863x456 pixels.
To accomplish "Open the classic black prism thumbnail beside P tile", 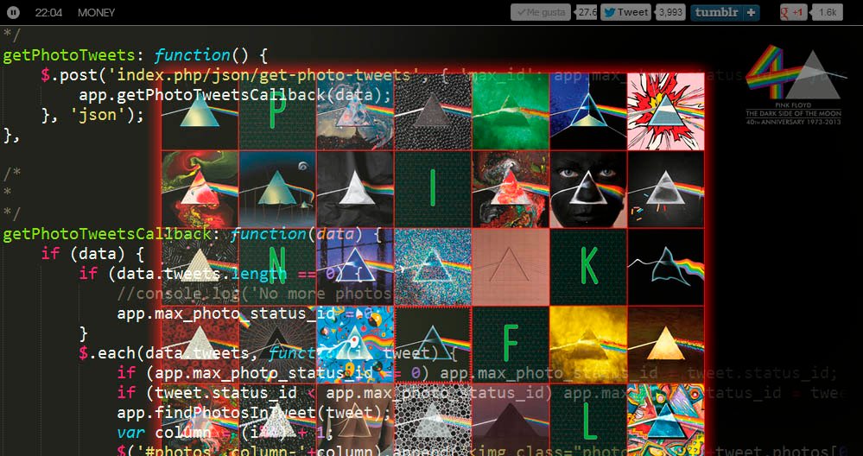I will pyautogui.click(x=200, y=111).
